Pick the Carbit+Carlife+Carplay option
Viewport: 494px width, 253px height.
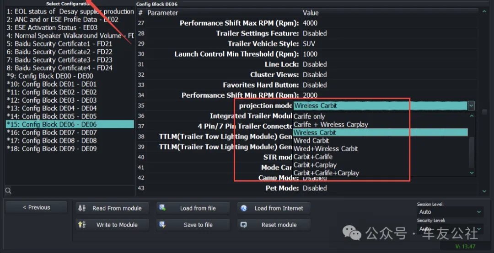pyautogui.click(x=326, y=173)
